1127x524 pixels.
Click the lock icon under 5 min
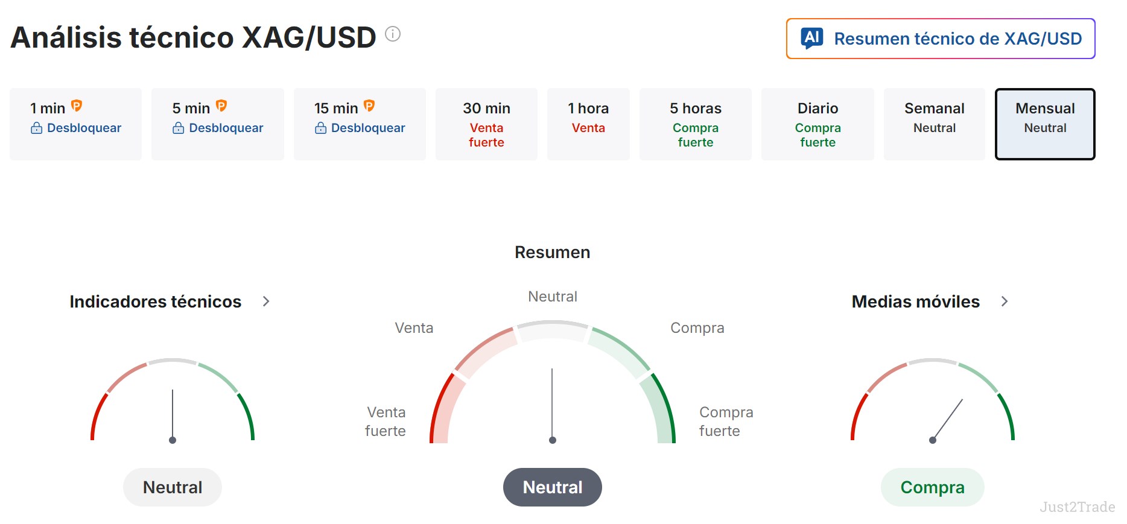[x=179, y=128]
